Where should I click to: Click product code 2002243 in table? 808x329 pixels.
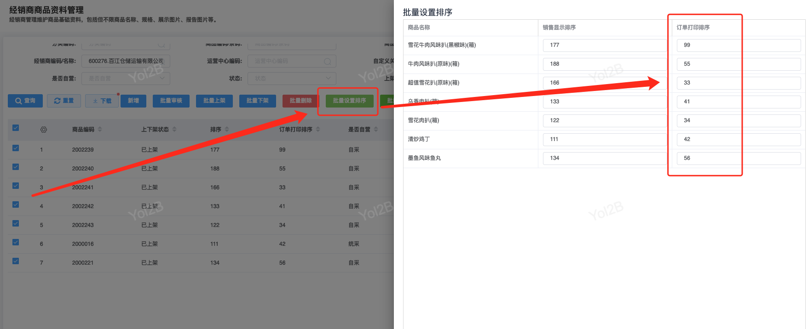click(83, 225)
